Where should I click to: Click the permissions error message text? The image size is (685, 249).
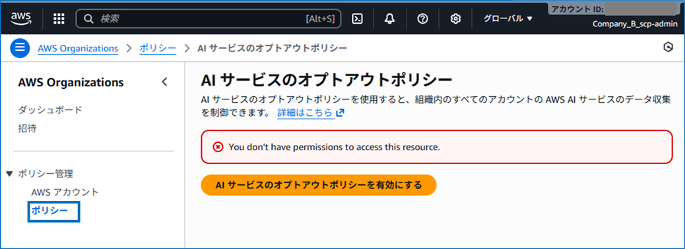pyautogui.click(x=334, y=148)
